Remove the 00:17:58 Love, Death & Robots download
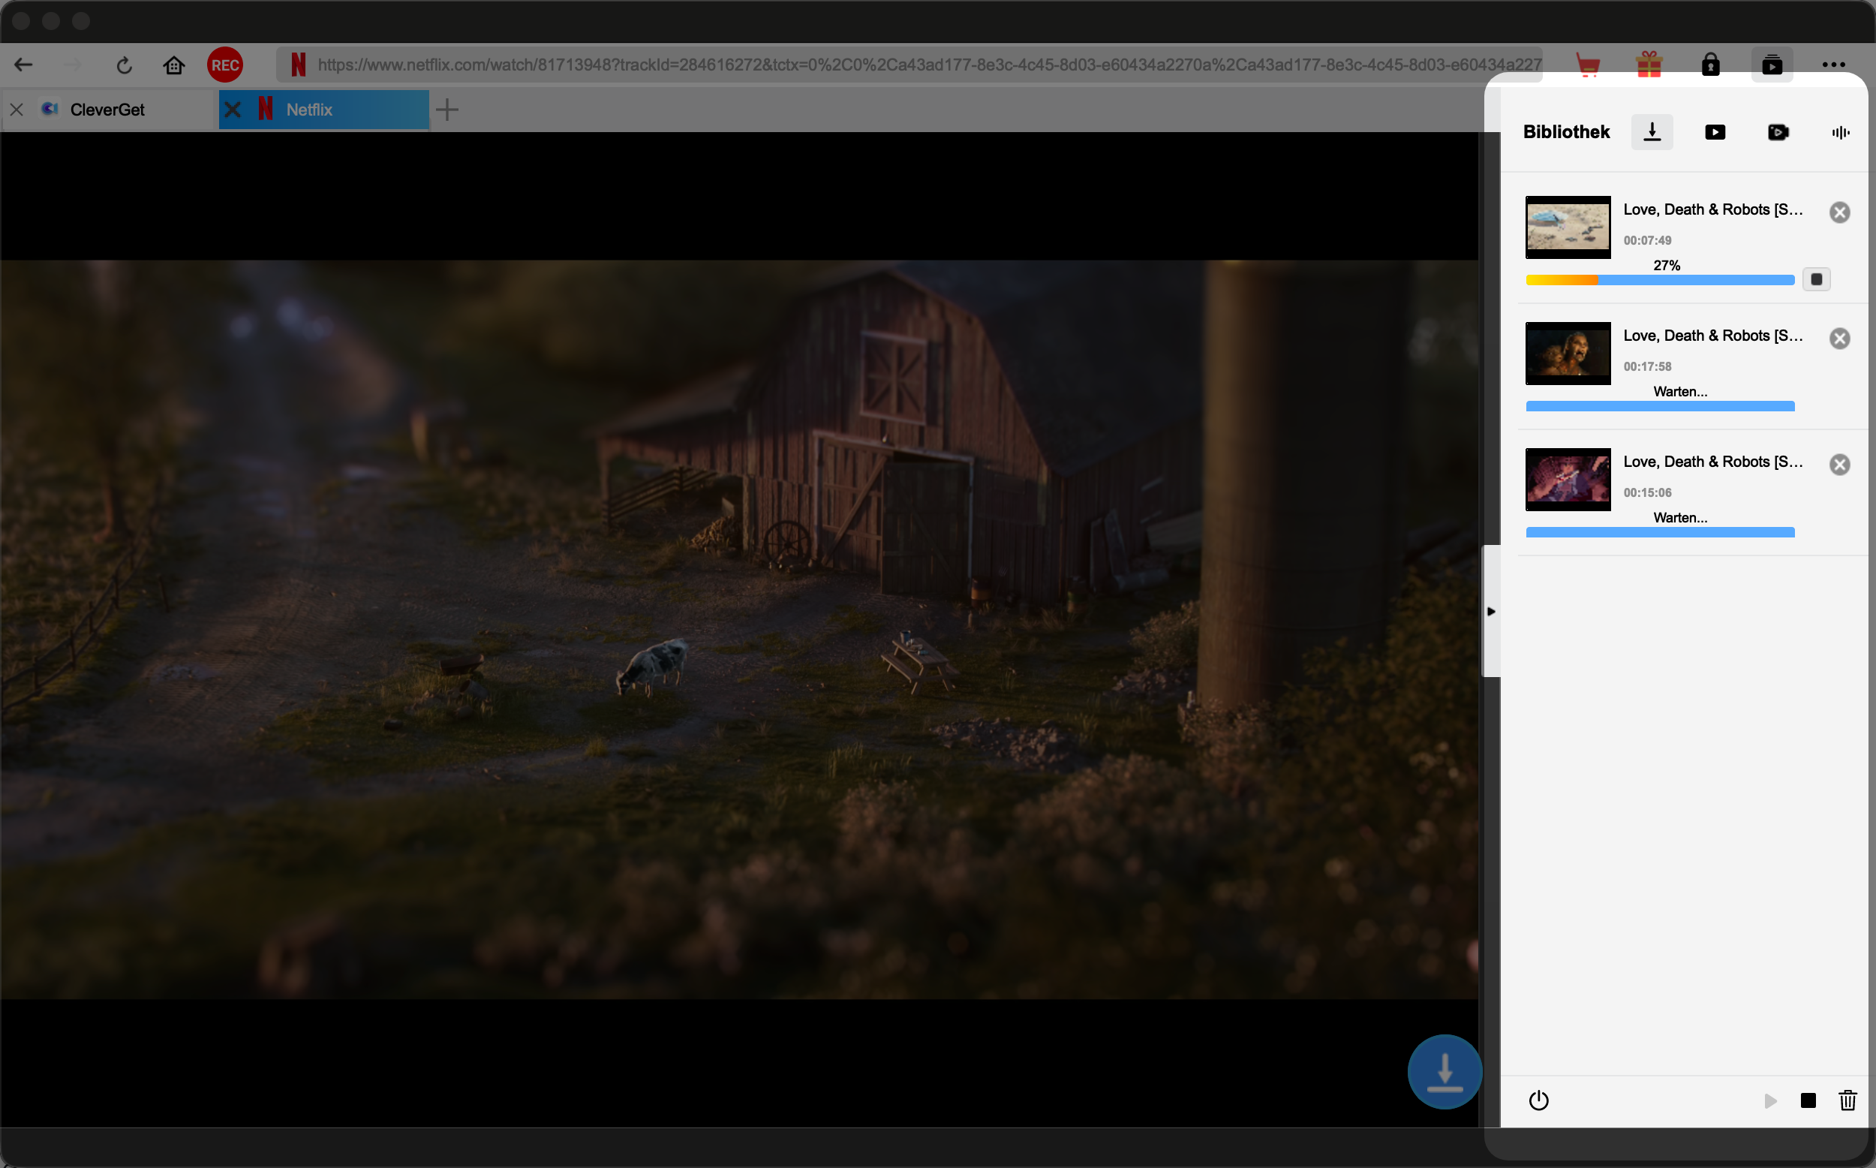 (x=1840, y=339)
